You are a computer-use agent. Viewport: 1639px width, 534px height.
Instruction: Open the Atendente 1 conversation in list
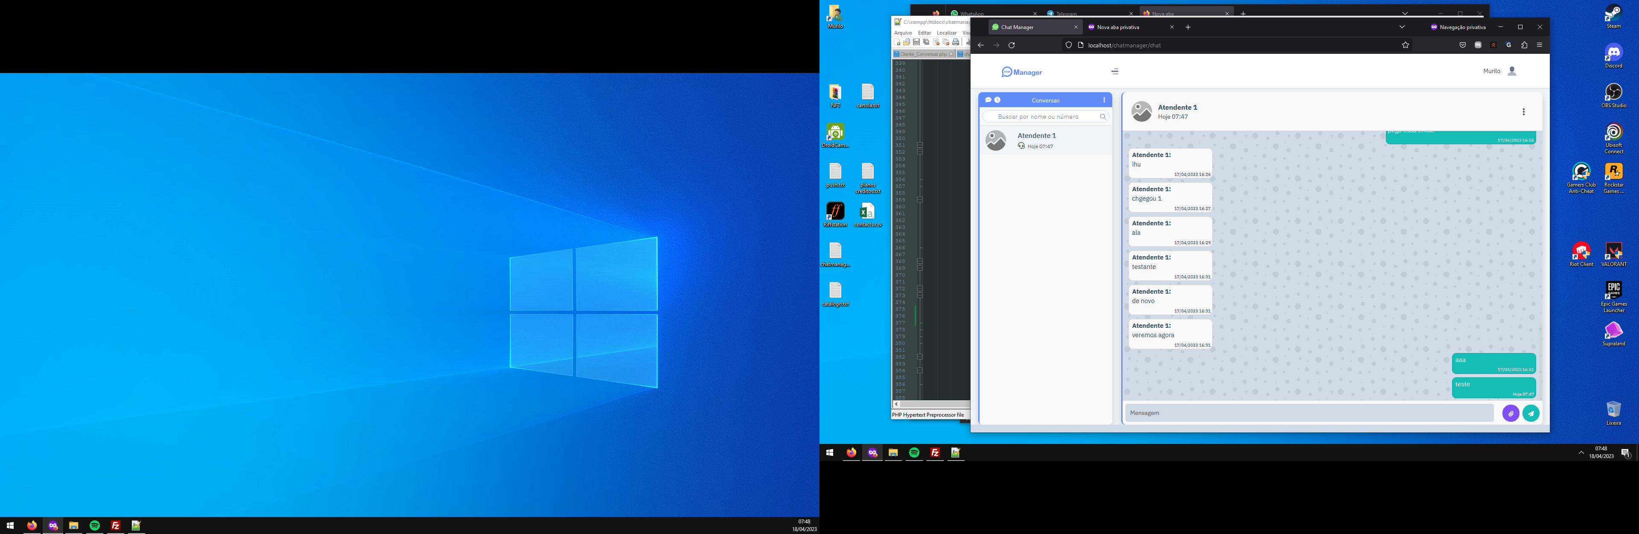[x=1045, y=141]
